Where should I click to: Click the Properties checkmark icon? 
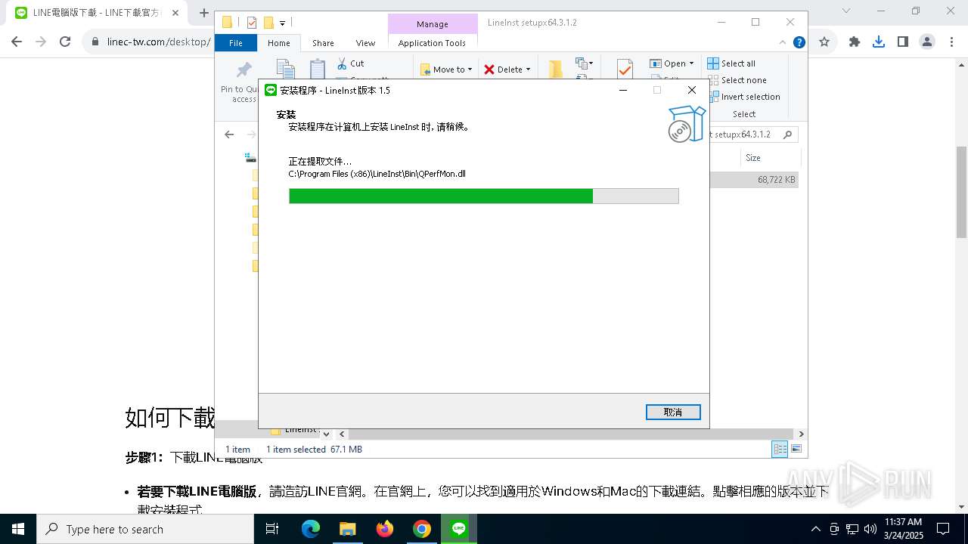click(x=625, y=70)
